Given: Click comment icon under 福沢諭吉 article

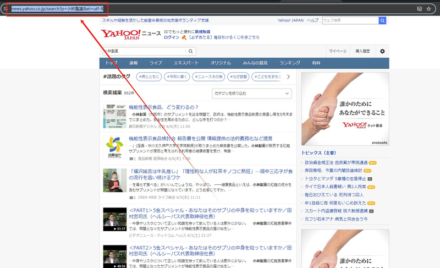Looking at the screenshot, I should pos(131,198).
